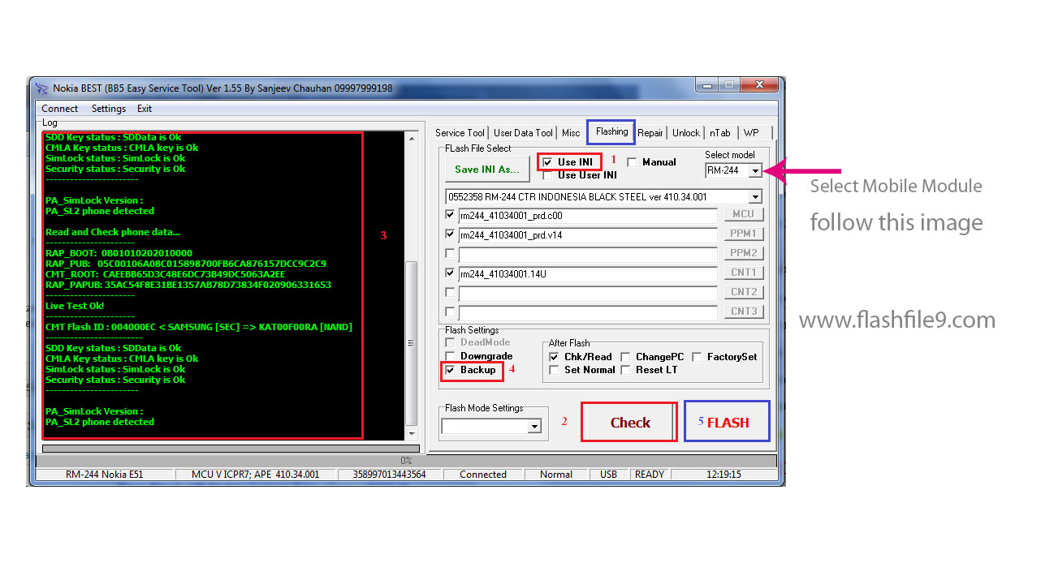Click the Check button

tap(629, 423)
